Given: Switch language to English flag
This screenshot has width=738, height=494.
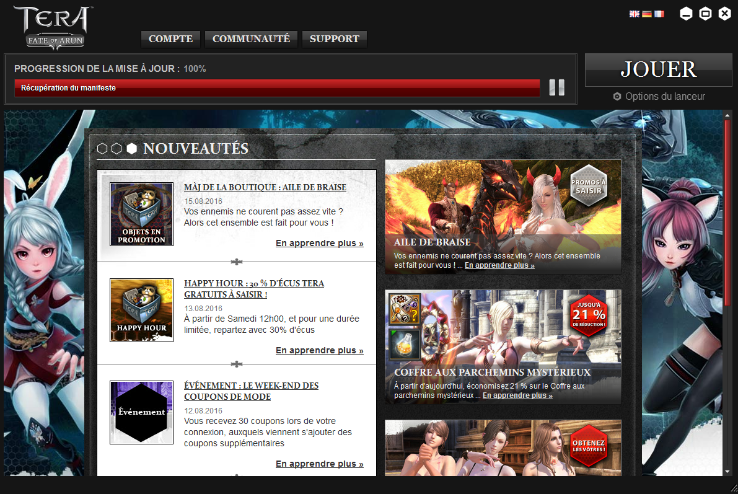Looking at the screenshot, I should click(634, 14).
